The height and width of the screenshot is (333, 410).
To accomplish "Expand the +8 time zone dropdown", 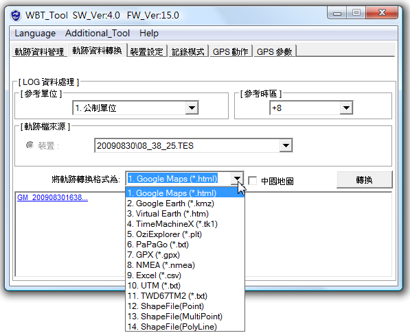I will pos(346,108).
